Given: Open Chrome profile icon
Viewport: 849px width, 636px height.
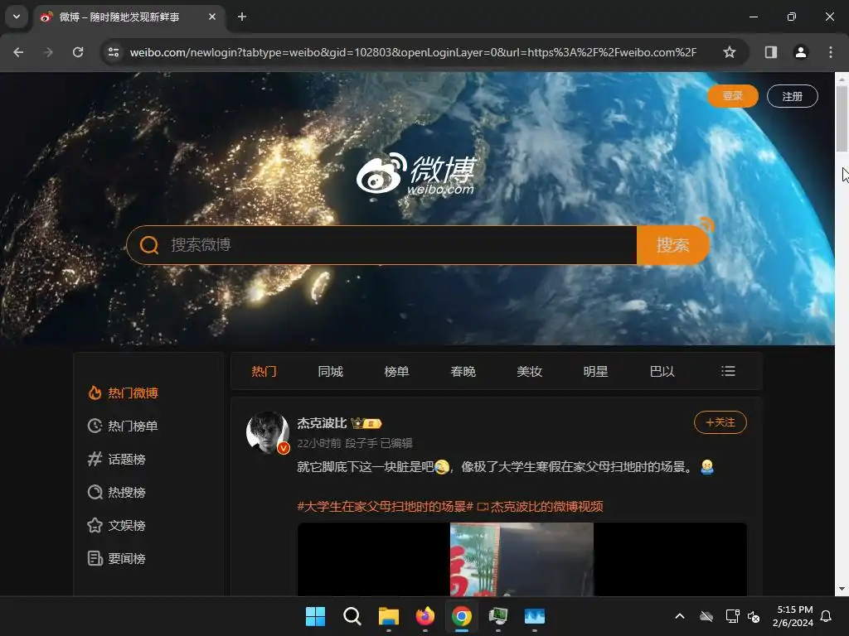Looking at the screenshot, I should pyautogui.click(x=800, y=52).
